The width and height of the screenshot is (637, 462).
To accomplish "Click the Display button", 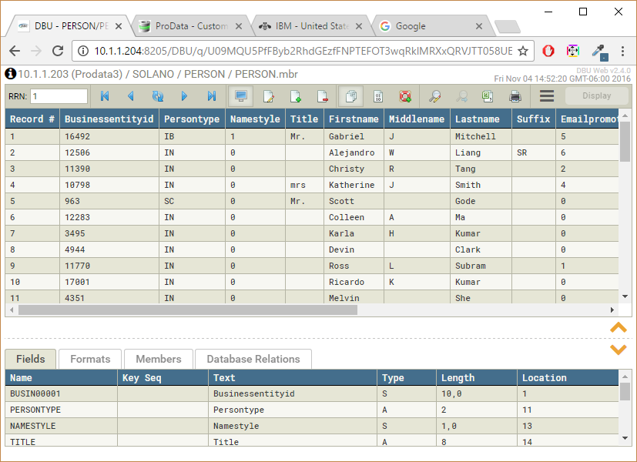I will (x=597, y=96).
